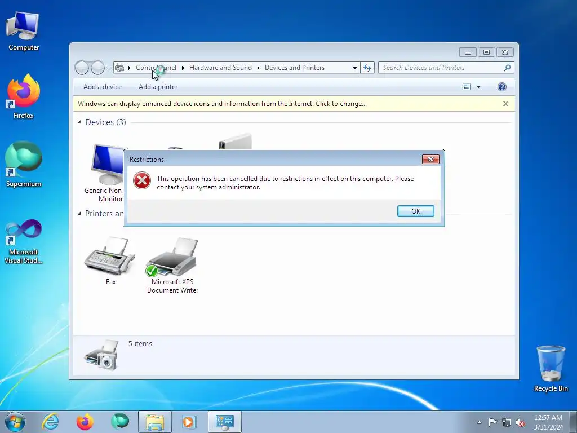
Task: Open the Help icon
Action: [x=501, y=87]
